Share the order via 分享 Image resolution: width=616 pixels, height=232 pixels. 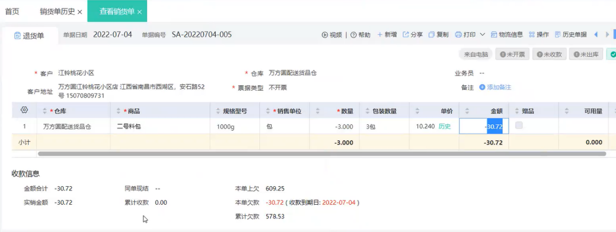point(412,35)
